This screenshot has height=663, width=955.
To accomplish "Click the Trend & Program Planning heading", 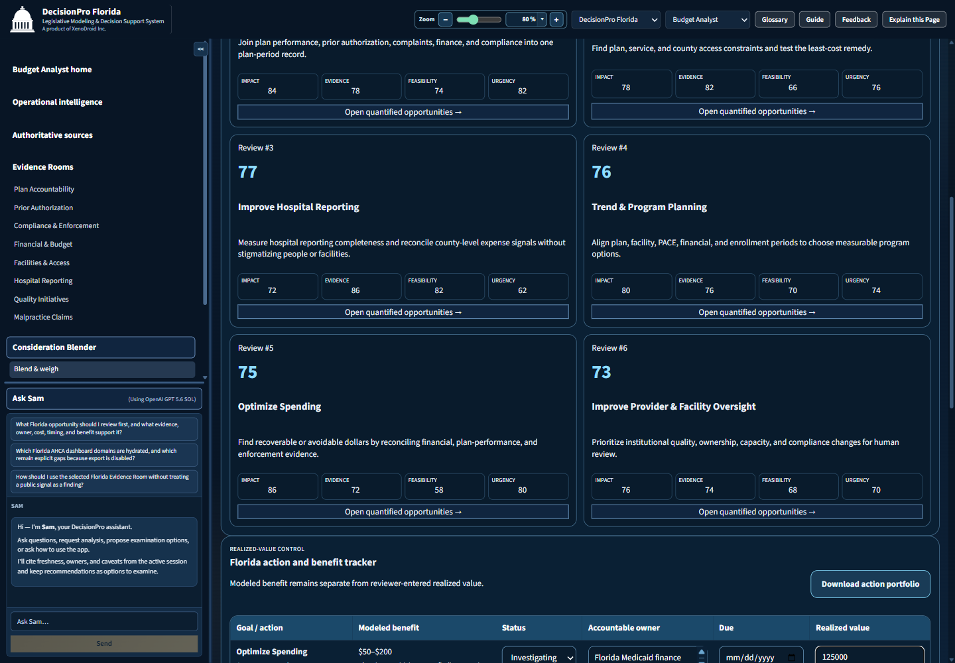I will pos(649,207).
